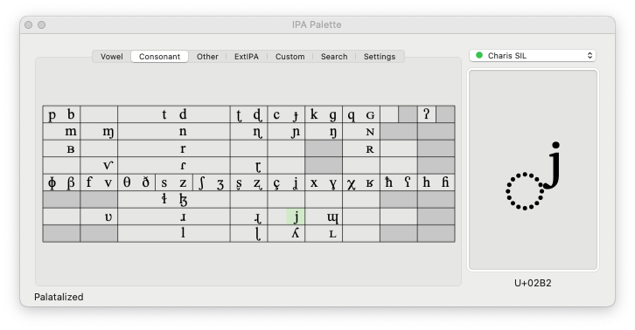Switch to the ExtIPA tab
This screenshot has width=635, height=330.
coord(247,57)
